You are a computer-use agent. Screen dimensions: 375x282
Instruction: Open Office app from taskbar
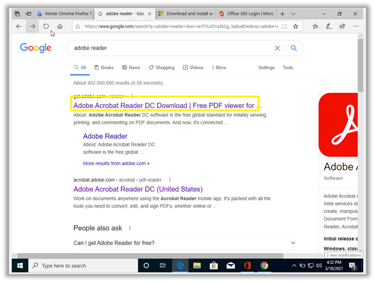click(248, 266)
